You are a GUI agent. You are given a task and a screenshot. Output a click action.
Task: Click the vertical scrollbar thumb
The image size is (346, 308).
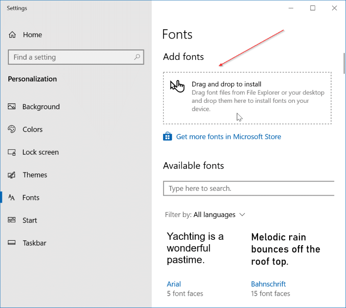click(x=344, y=62)
